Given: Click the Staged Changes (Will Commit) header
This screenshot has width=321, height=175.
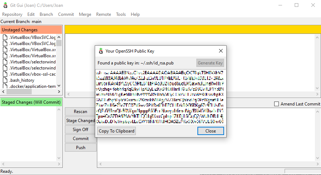Looking at the screenshot, I should pos(31,102).
